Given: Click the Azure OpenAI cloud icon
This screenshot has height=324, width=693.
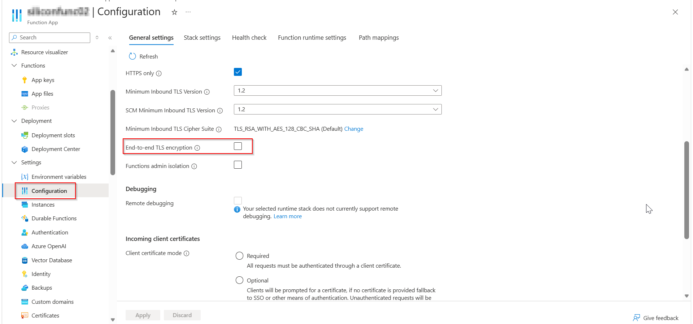Looking at the screenshot, I should (25, 246).
